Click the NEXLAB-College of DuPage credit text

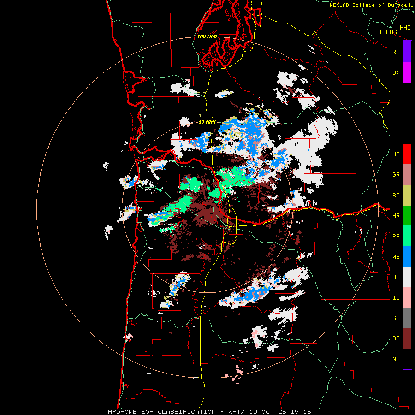coord(368,5)
